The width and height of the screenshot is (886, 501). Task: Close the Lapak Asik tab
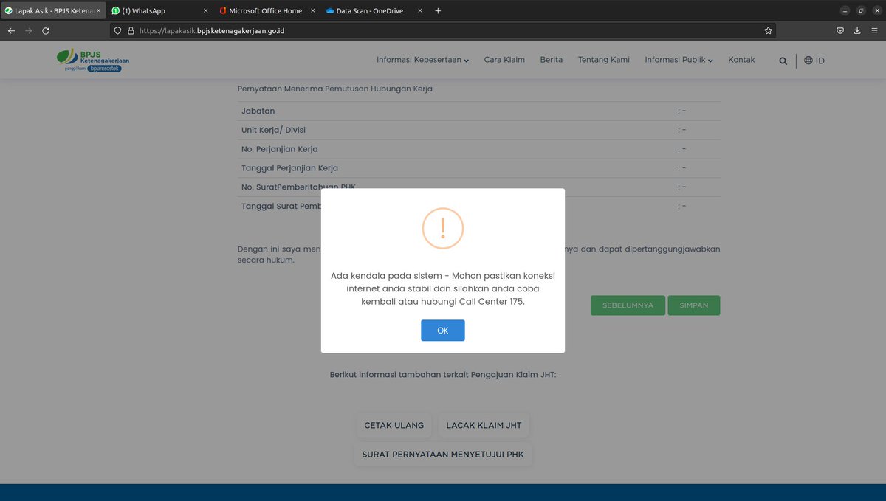98,11
